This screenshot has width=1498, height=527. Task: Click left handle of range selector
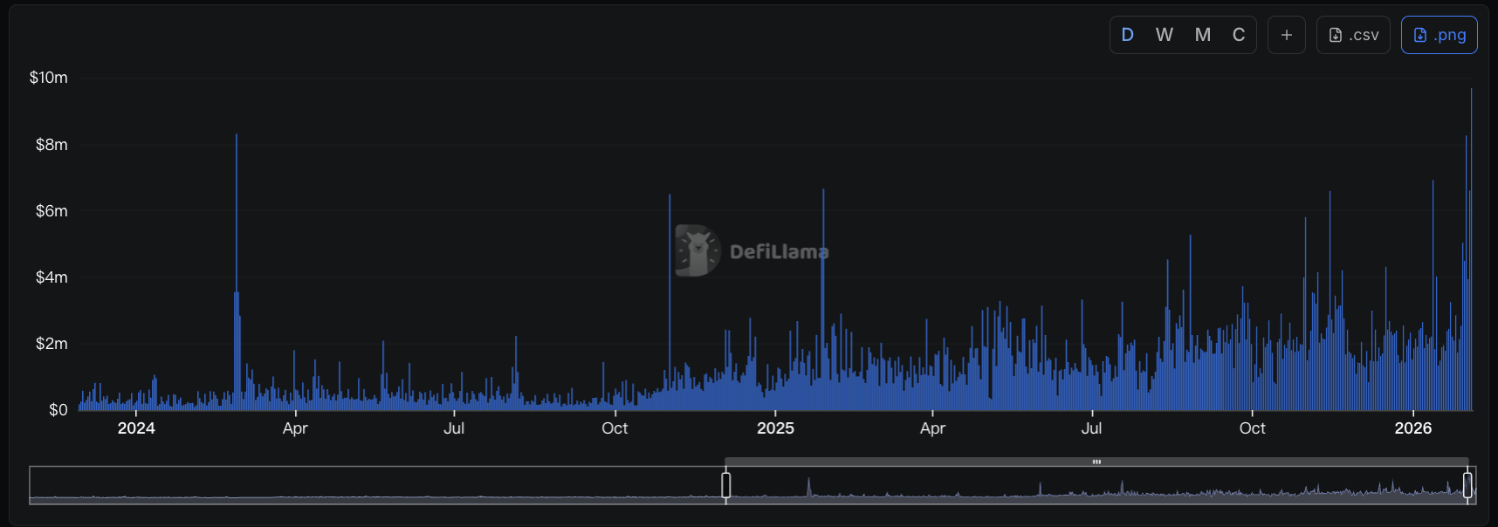[725, 485]
